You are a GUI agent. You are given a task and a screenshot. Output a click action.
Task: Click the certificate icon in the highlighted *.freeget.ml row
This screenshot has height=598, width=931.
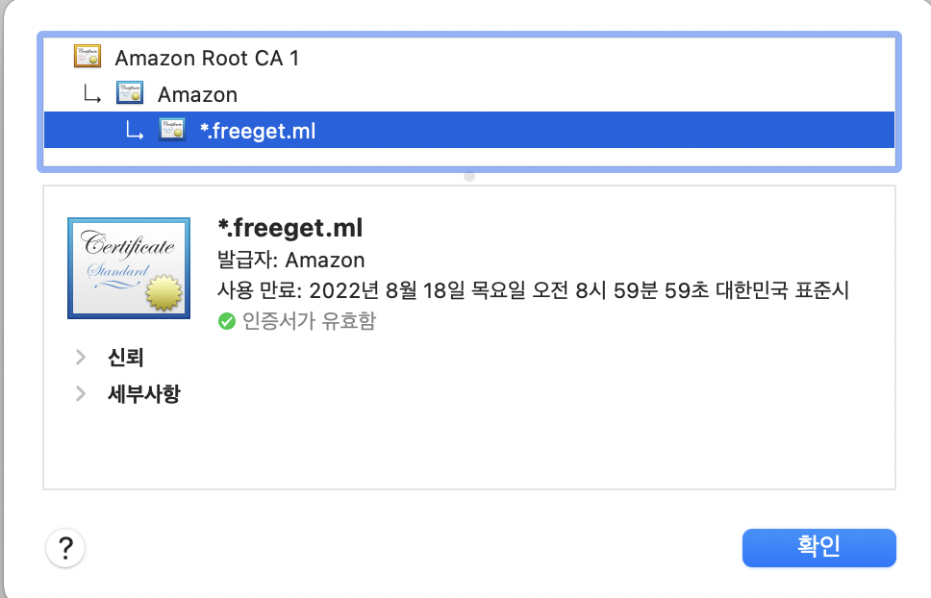pyautogui.click(x=172, y=131)
